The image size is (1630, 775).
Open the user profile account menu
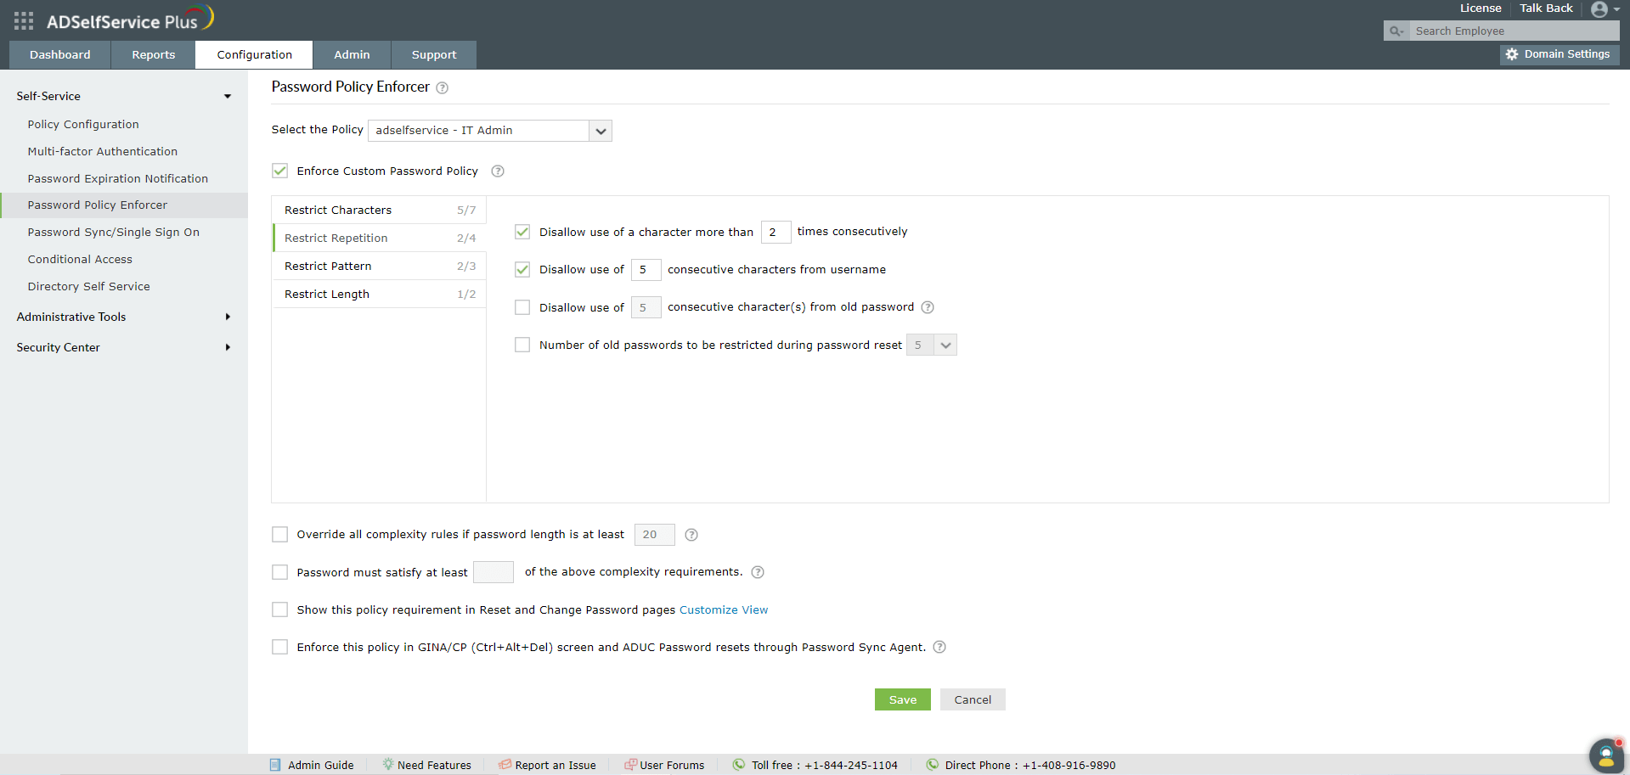[1601, 9]
